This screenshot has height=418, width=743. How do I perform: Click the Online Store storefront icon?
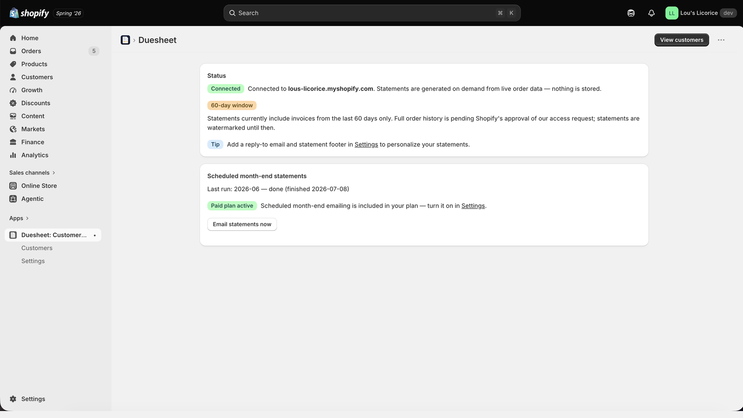pos(13,186)
